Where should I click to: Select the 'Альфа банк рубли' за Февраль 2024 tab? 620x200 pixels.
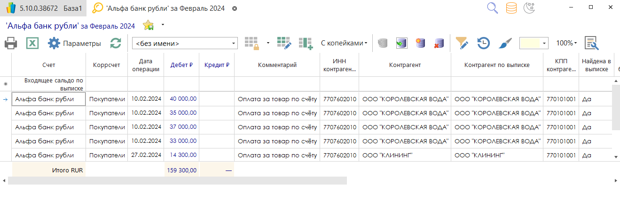[165, 8]
